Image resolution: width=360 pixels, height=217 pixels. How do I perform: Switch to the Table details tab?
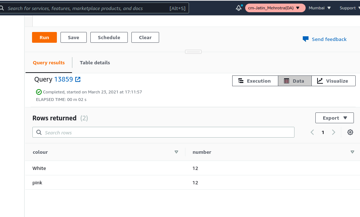tap(95, 63)
